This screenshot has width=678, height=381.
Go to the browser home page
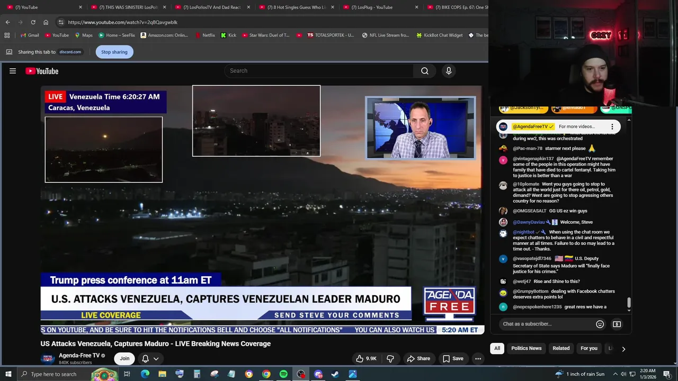pyautogui.click(x=46, y=22)
